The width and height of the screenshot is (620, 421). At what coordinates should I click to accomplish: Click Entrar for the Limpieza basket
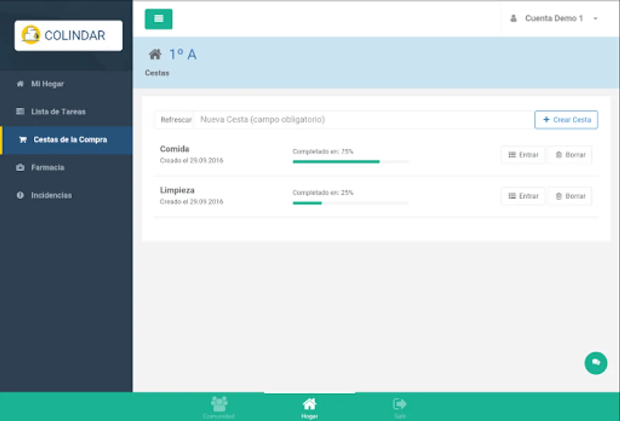coord(523,196)
